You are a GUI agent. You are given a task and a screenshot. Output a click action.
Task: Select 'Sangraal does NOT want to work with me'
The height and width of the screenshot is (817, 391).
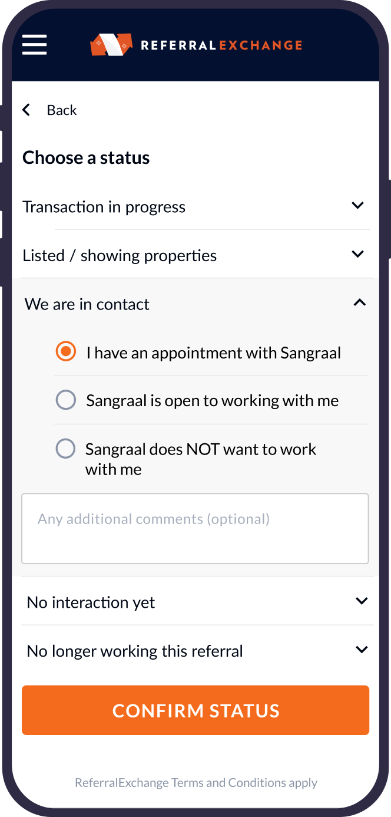[x=65, y=449]
